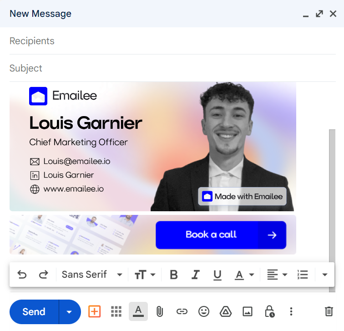Open the text size dropdown

pos(145,275)
